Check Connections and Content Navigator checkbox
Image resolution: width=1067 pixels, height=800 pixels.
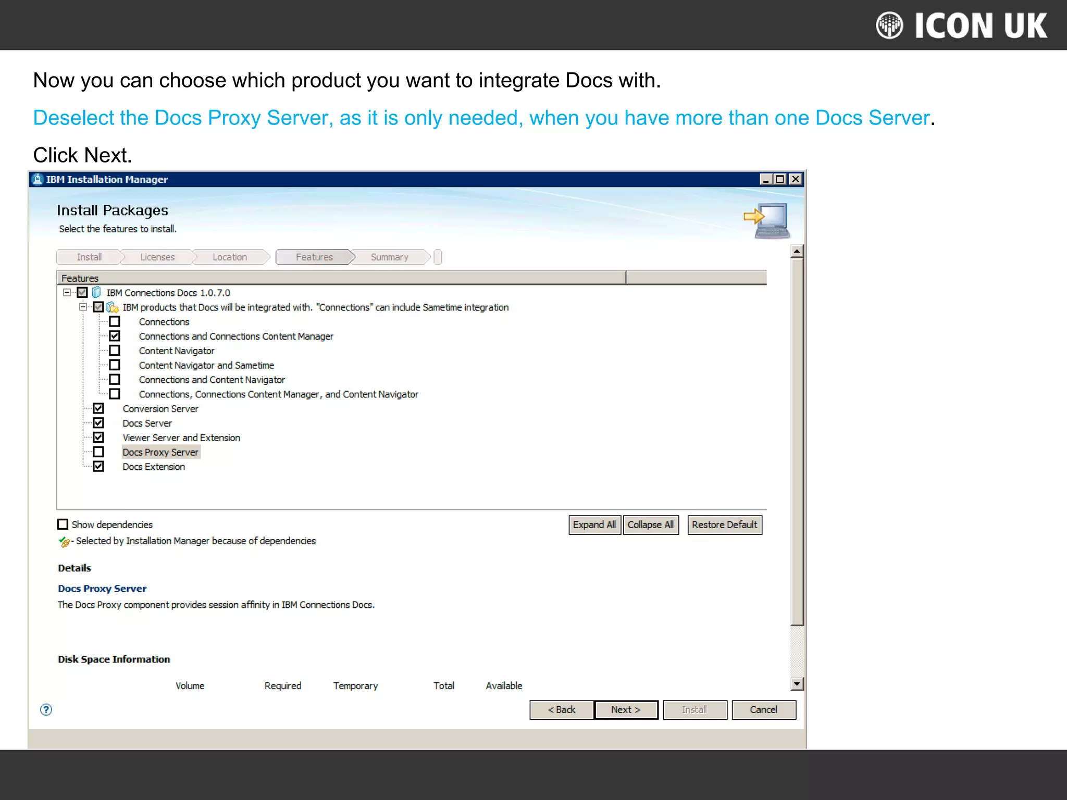coord(115,380)
